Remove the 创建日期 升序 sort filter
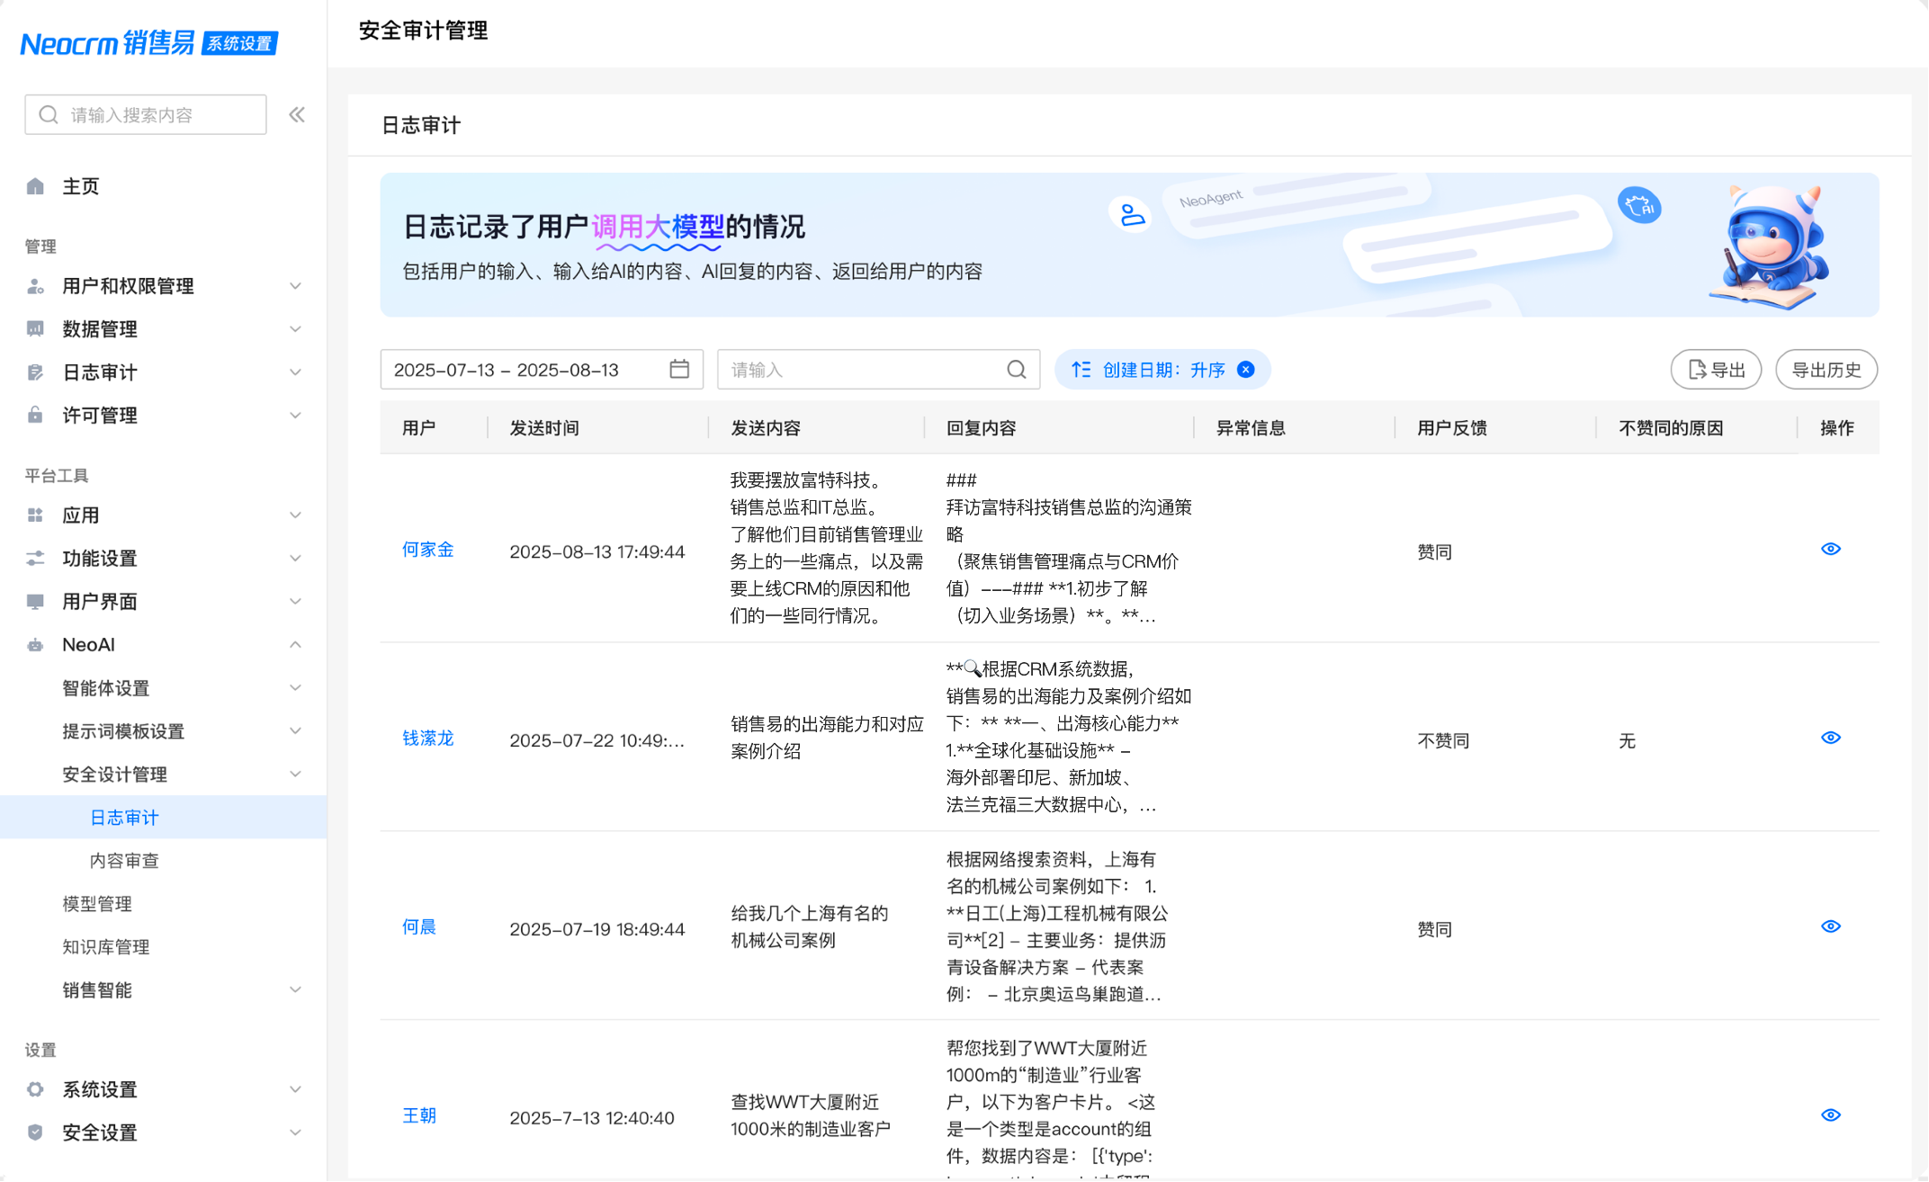Image resolution: width=1929 pixels, height=1182 pixels. pos(1246,370)
